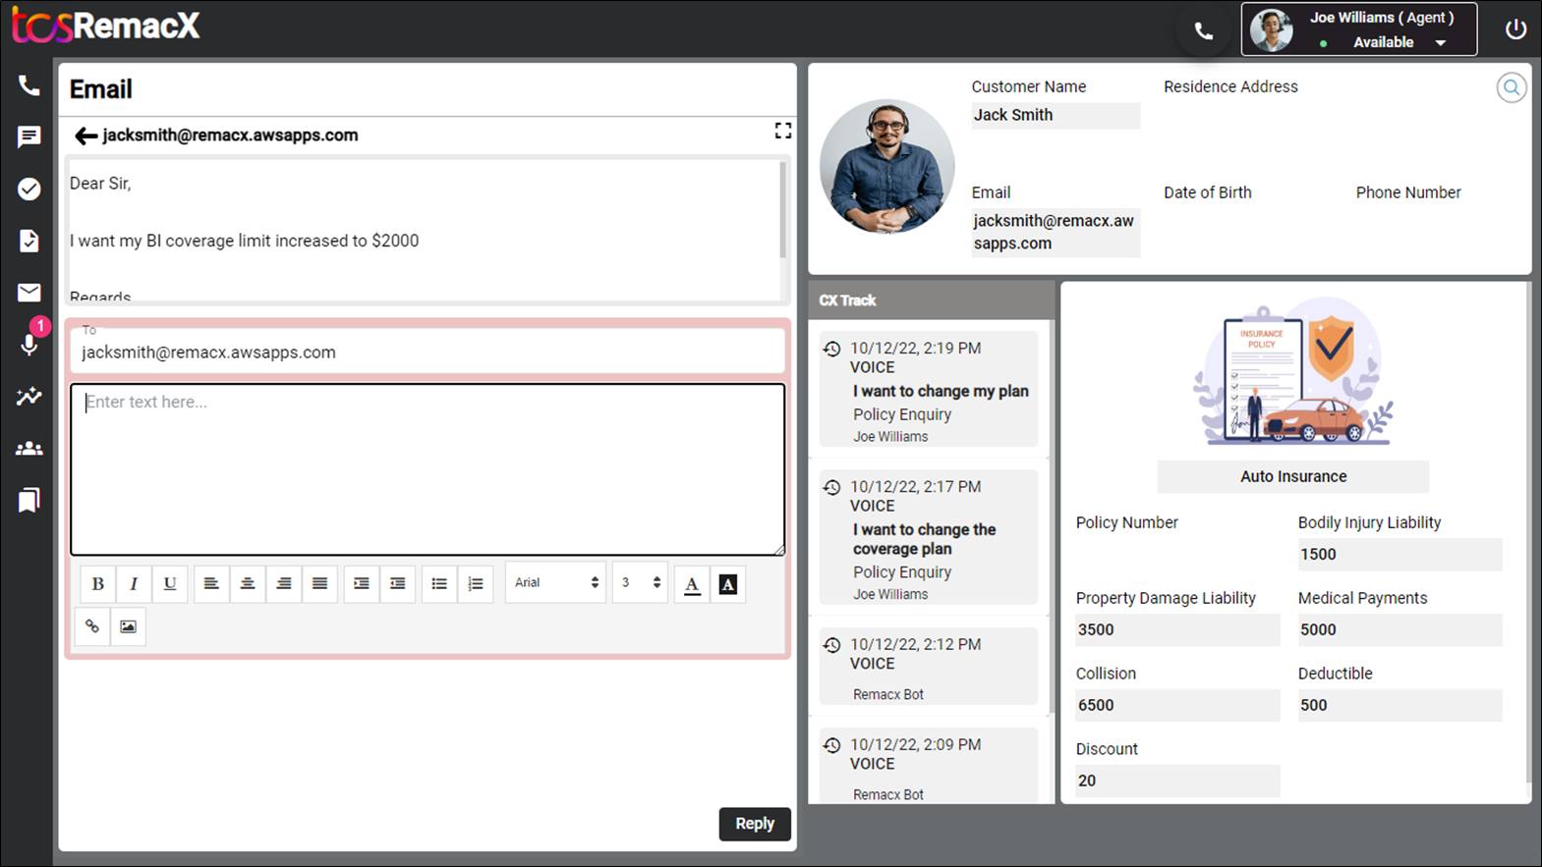Click the round phone button in the header
This screenshot has height=867, width=1542.
pos(1204,31)
